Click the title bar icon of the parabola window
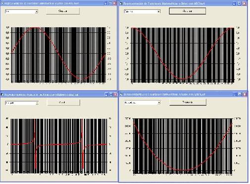Image resolution: width=250 pixels, height=184 pixels. [121, 94]
